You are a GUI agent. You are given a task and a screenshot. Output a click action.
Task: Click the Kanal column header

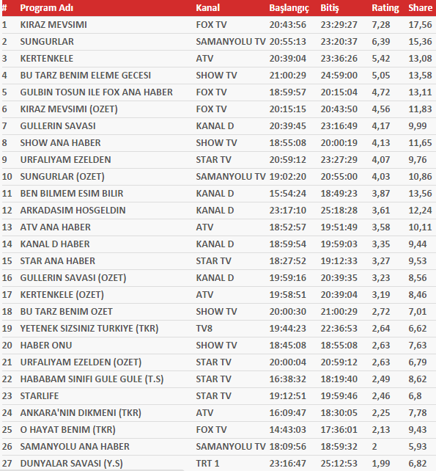tap(207, 8)
